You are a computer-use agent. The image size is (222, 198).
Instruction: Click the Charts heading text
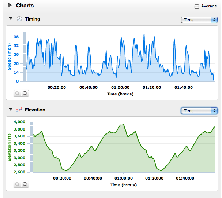click(25, 5)
